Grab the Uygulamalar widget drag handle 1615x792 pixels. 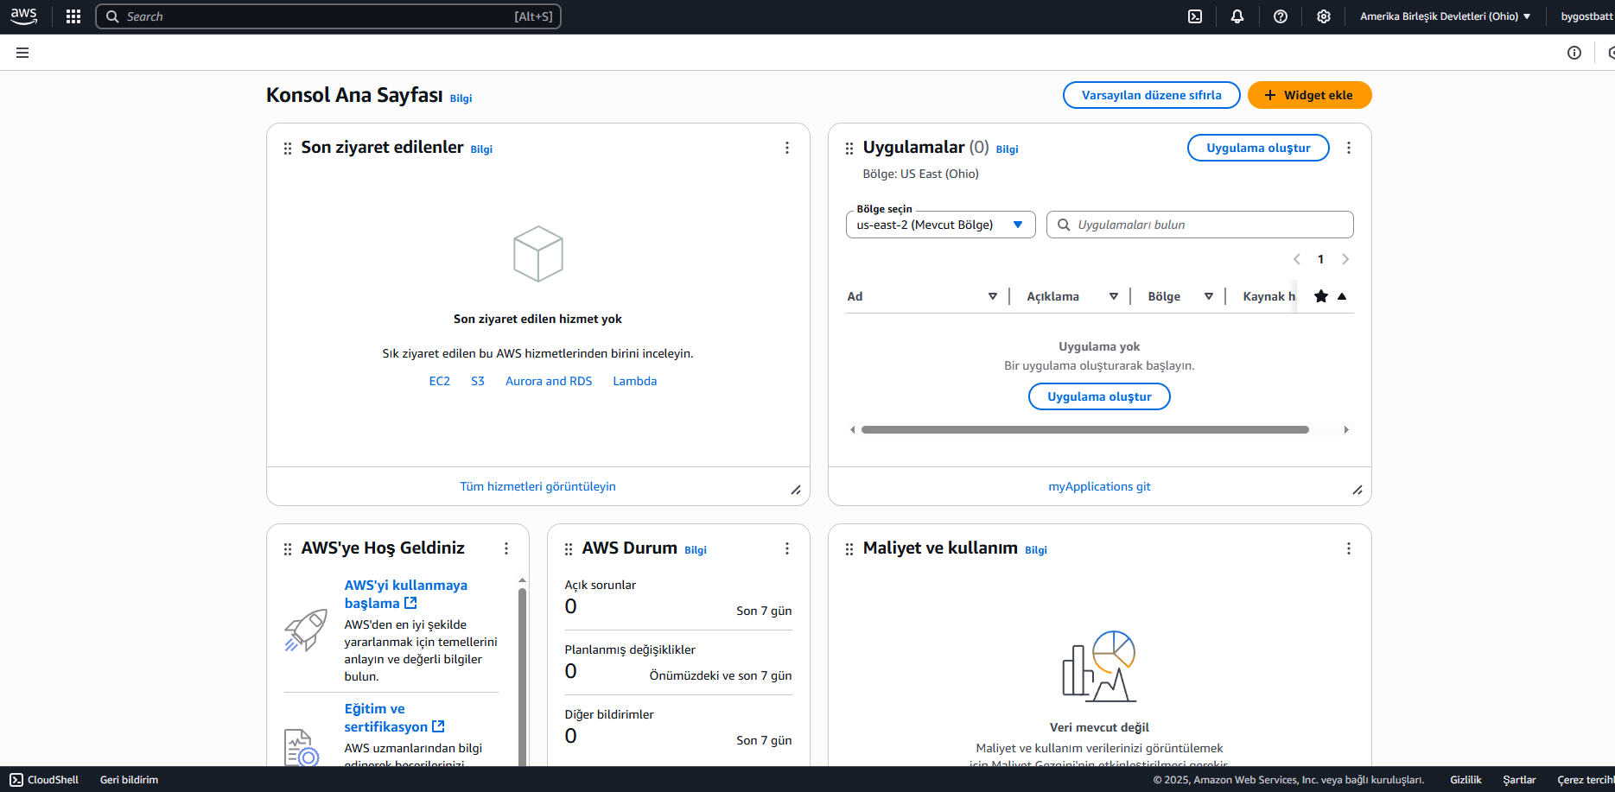(849, 149)
